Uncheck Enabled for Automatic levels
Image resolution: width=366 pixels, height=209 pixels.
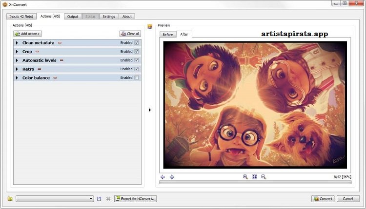point(137,60)
